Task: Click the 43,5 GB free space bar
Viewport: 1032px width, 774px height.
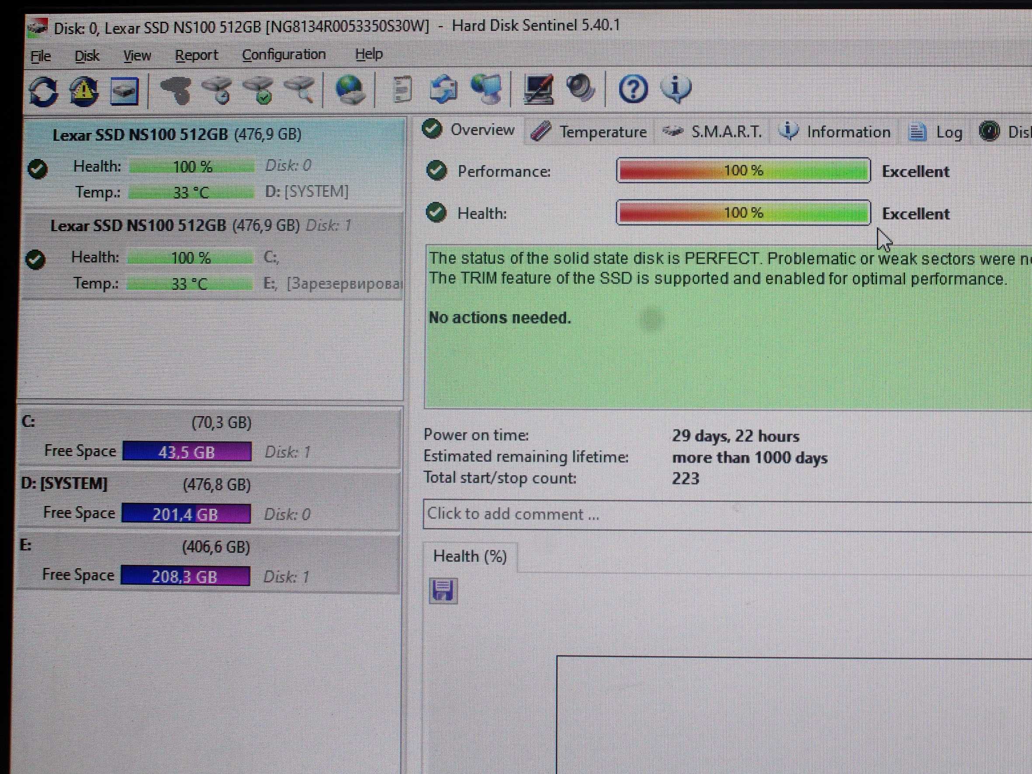Action: (x=187, y=452)
